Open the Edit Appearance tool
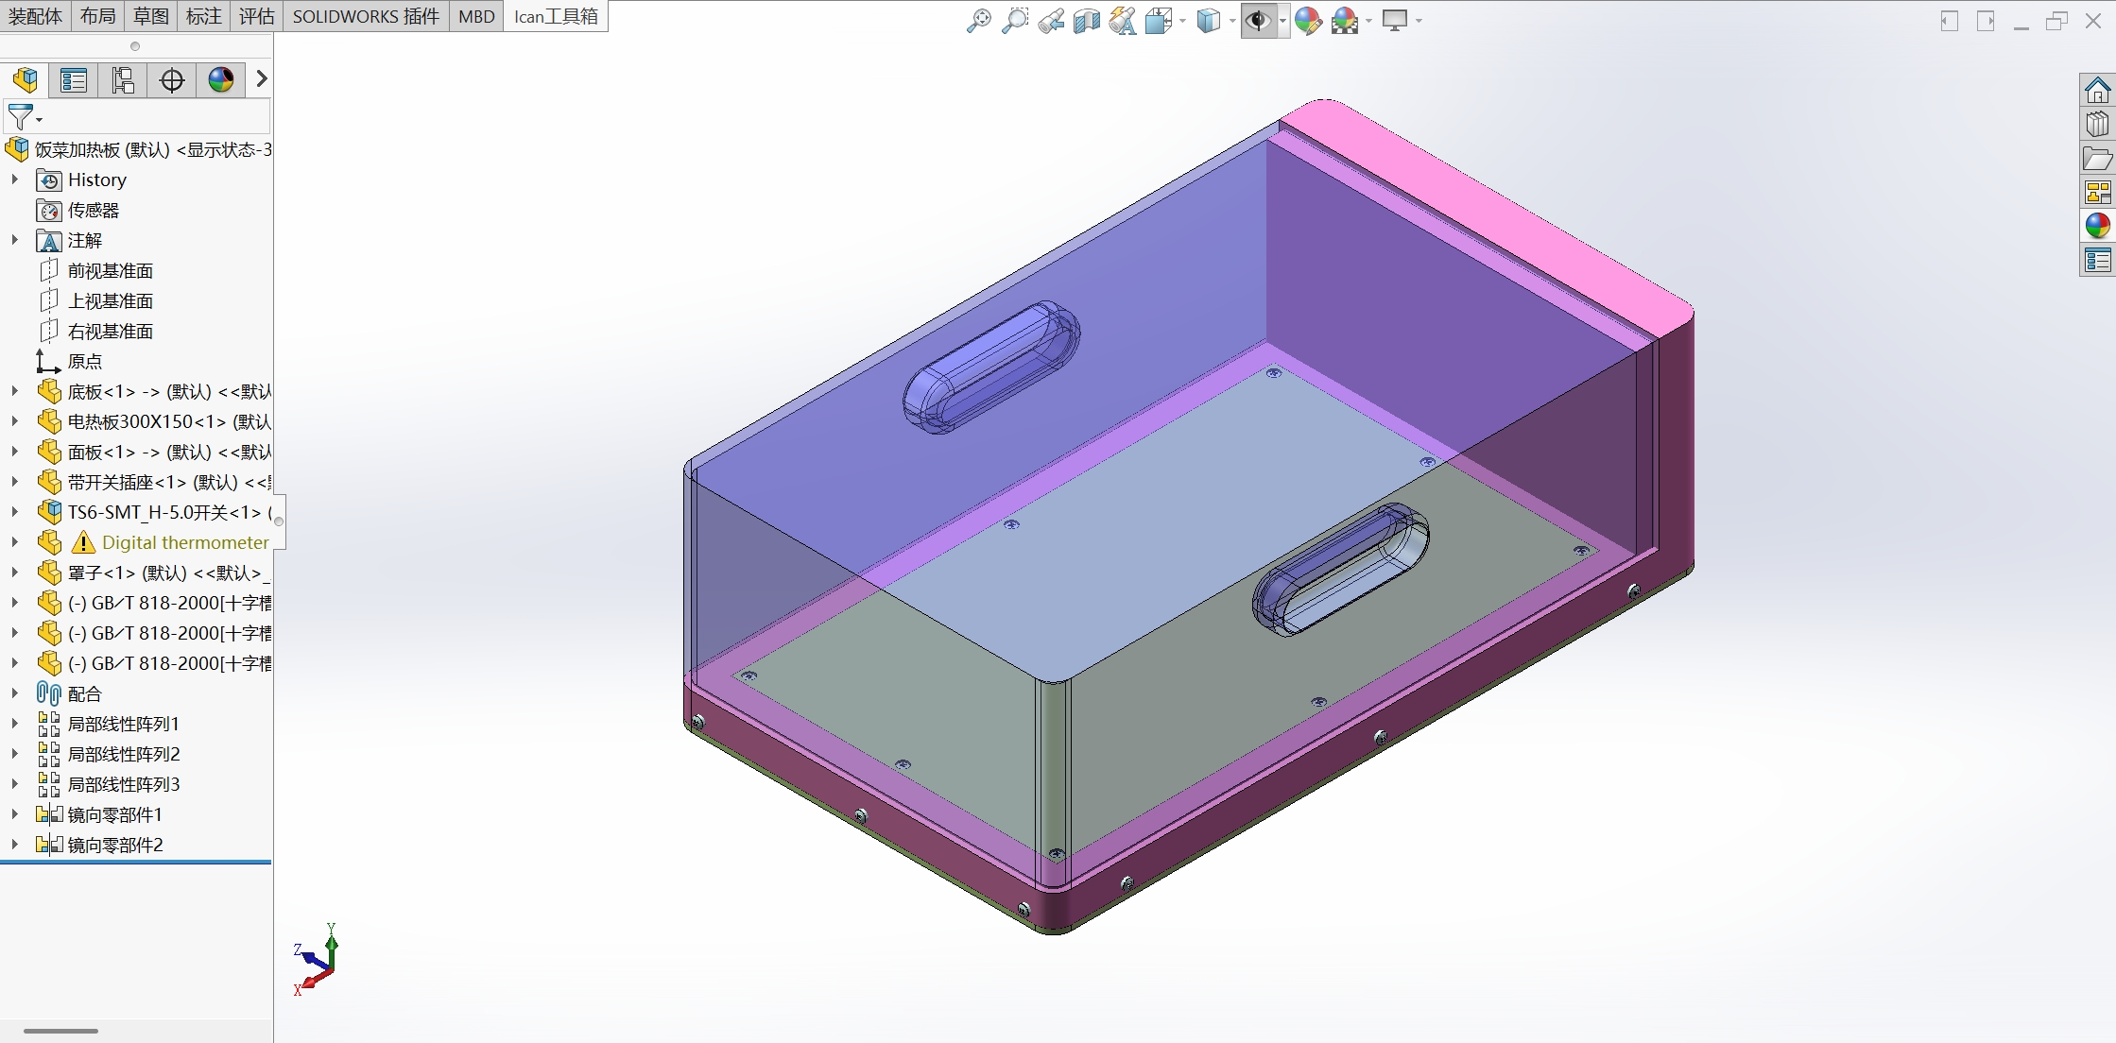The width and height of the screenshot is (2116, 1043). click(x=1308, y=20)
